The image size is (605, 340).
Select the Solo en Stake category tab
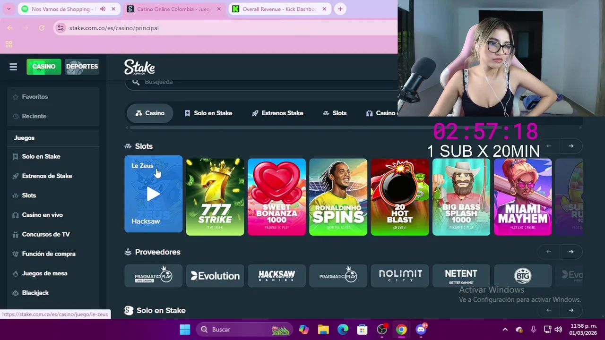point(208,113)
